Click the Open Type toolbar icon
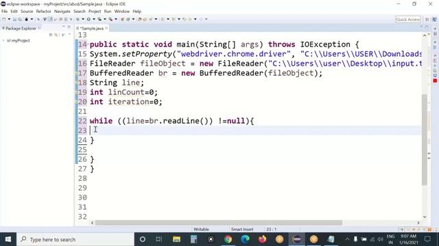 point(140,19)
